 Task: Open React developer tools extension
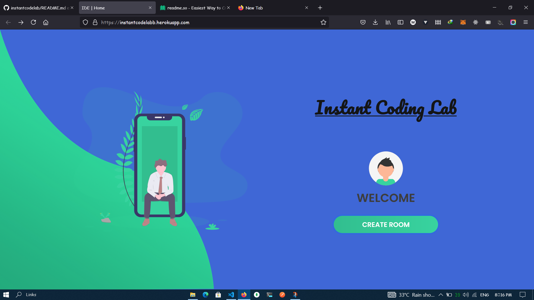tap(475, 22)
